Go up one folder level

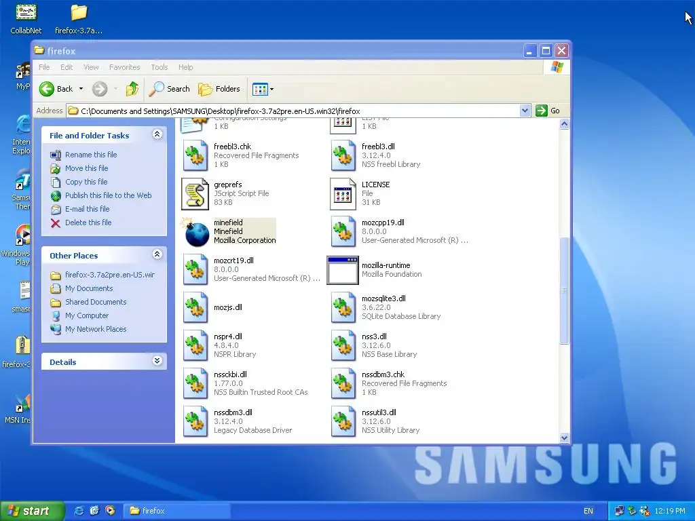(x=132, y=89)
